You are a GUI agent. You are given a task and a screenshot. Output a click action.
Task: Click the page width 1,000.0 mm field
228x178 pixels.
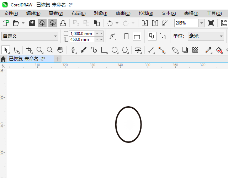point(81,33)
